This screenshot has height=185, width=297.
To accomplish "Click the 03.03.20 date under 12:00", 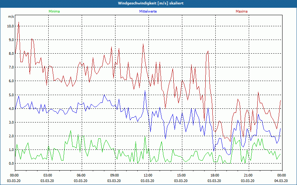I will coord(147,181).
